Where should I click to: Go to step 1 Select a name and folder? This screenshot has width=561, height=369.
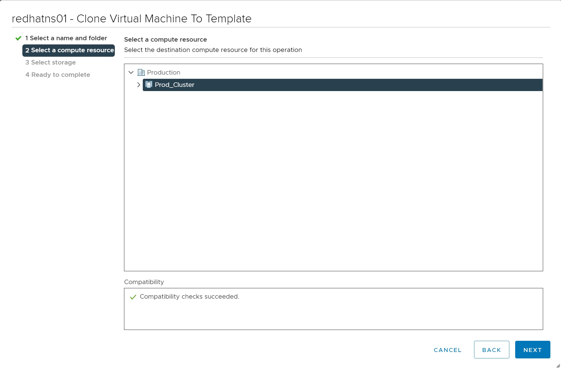click(x=66, y=38)
